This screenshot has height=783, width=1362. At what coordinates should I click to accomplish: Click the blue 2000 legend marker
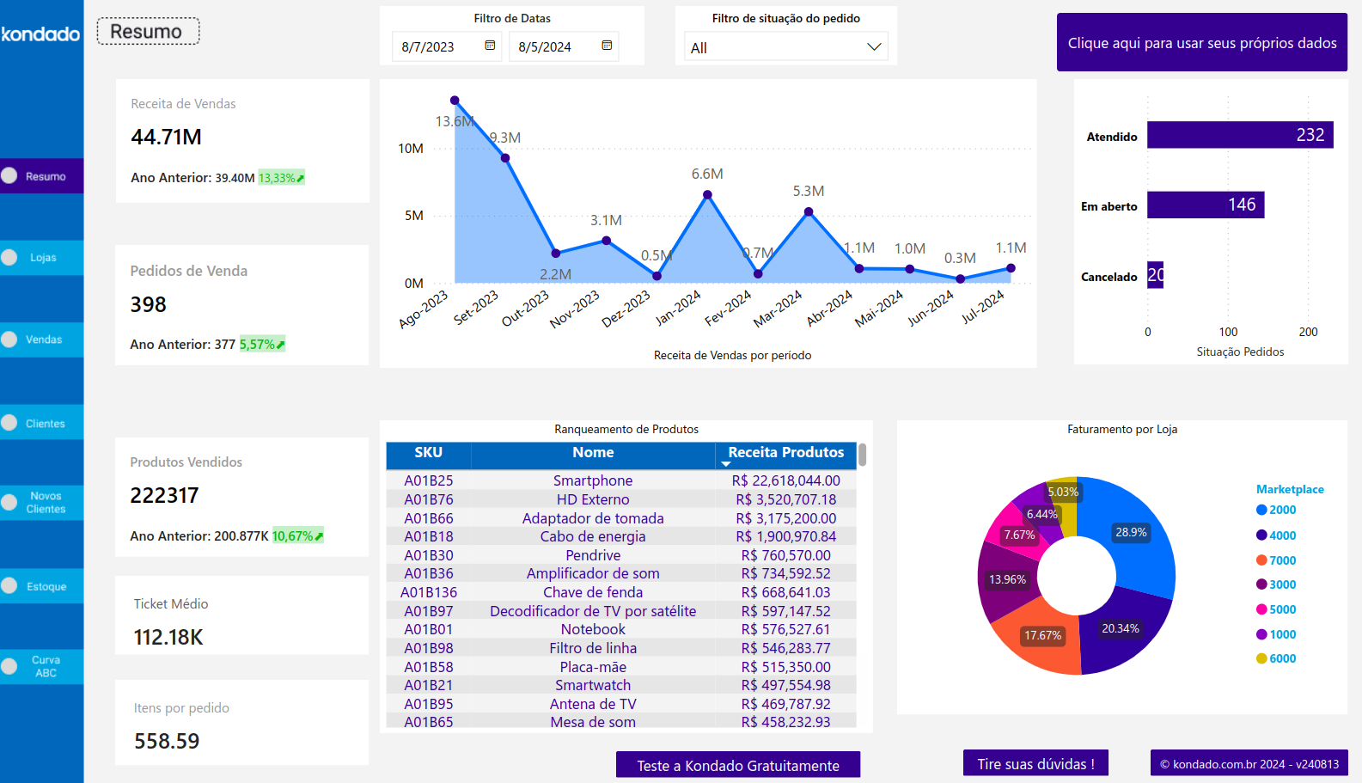tap(1261, 510)
